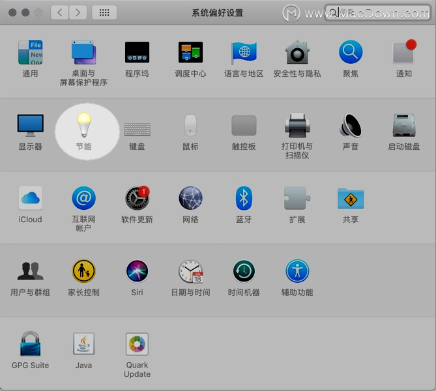This screenshot has width=436, height=391.
Task: Open the 共享 (Sharing) folder icon
Action: click(351, 199)
